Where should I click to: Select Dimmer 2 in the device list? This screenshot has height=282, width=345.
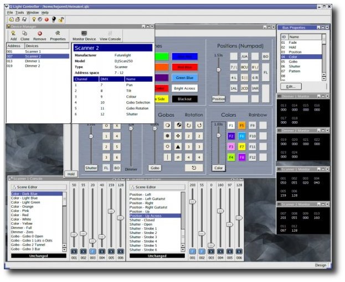click(38, 66)
